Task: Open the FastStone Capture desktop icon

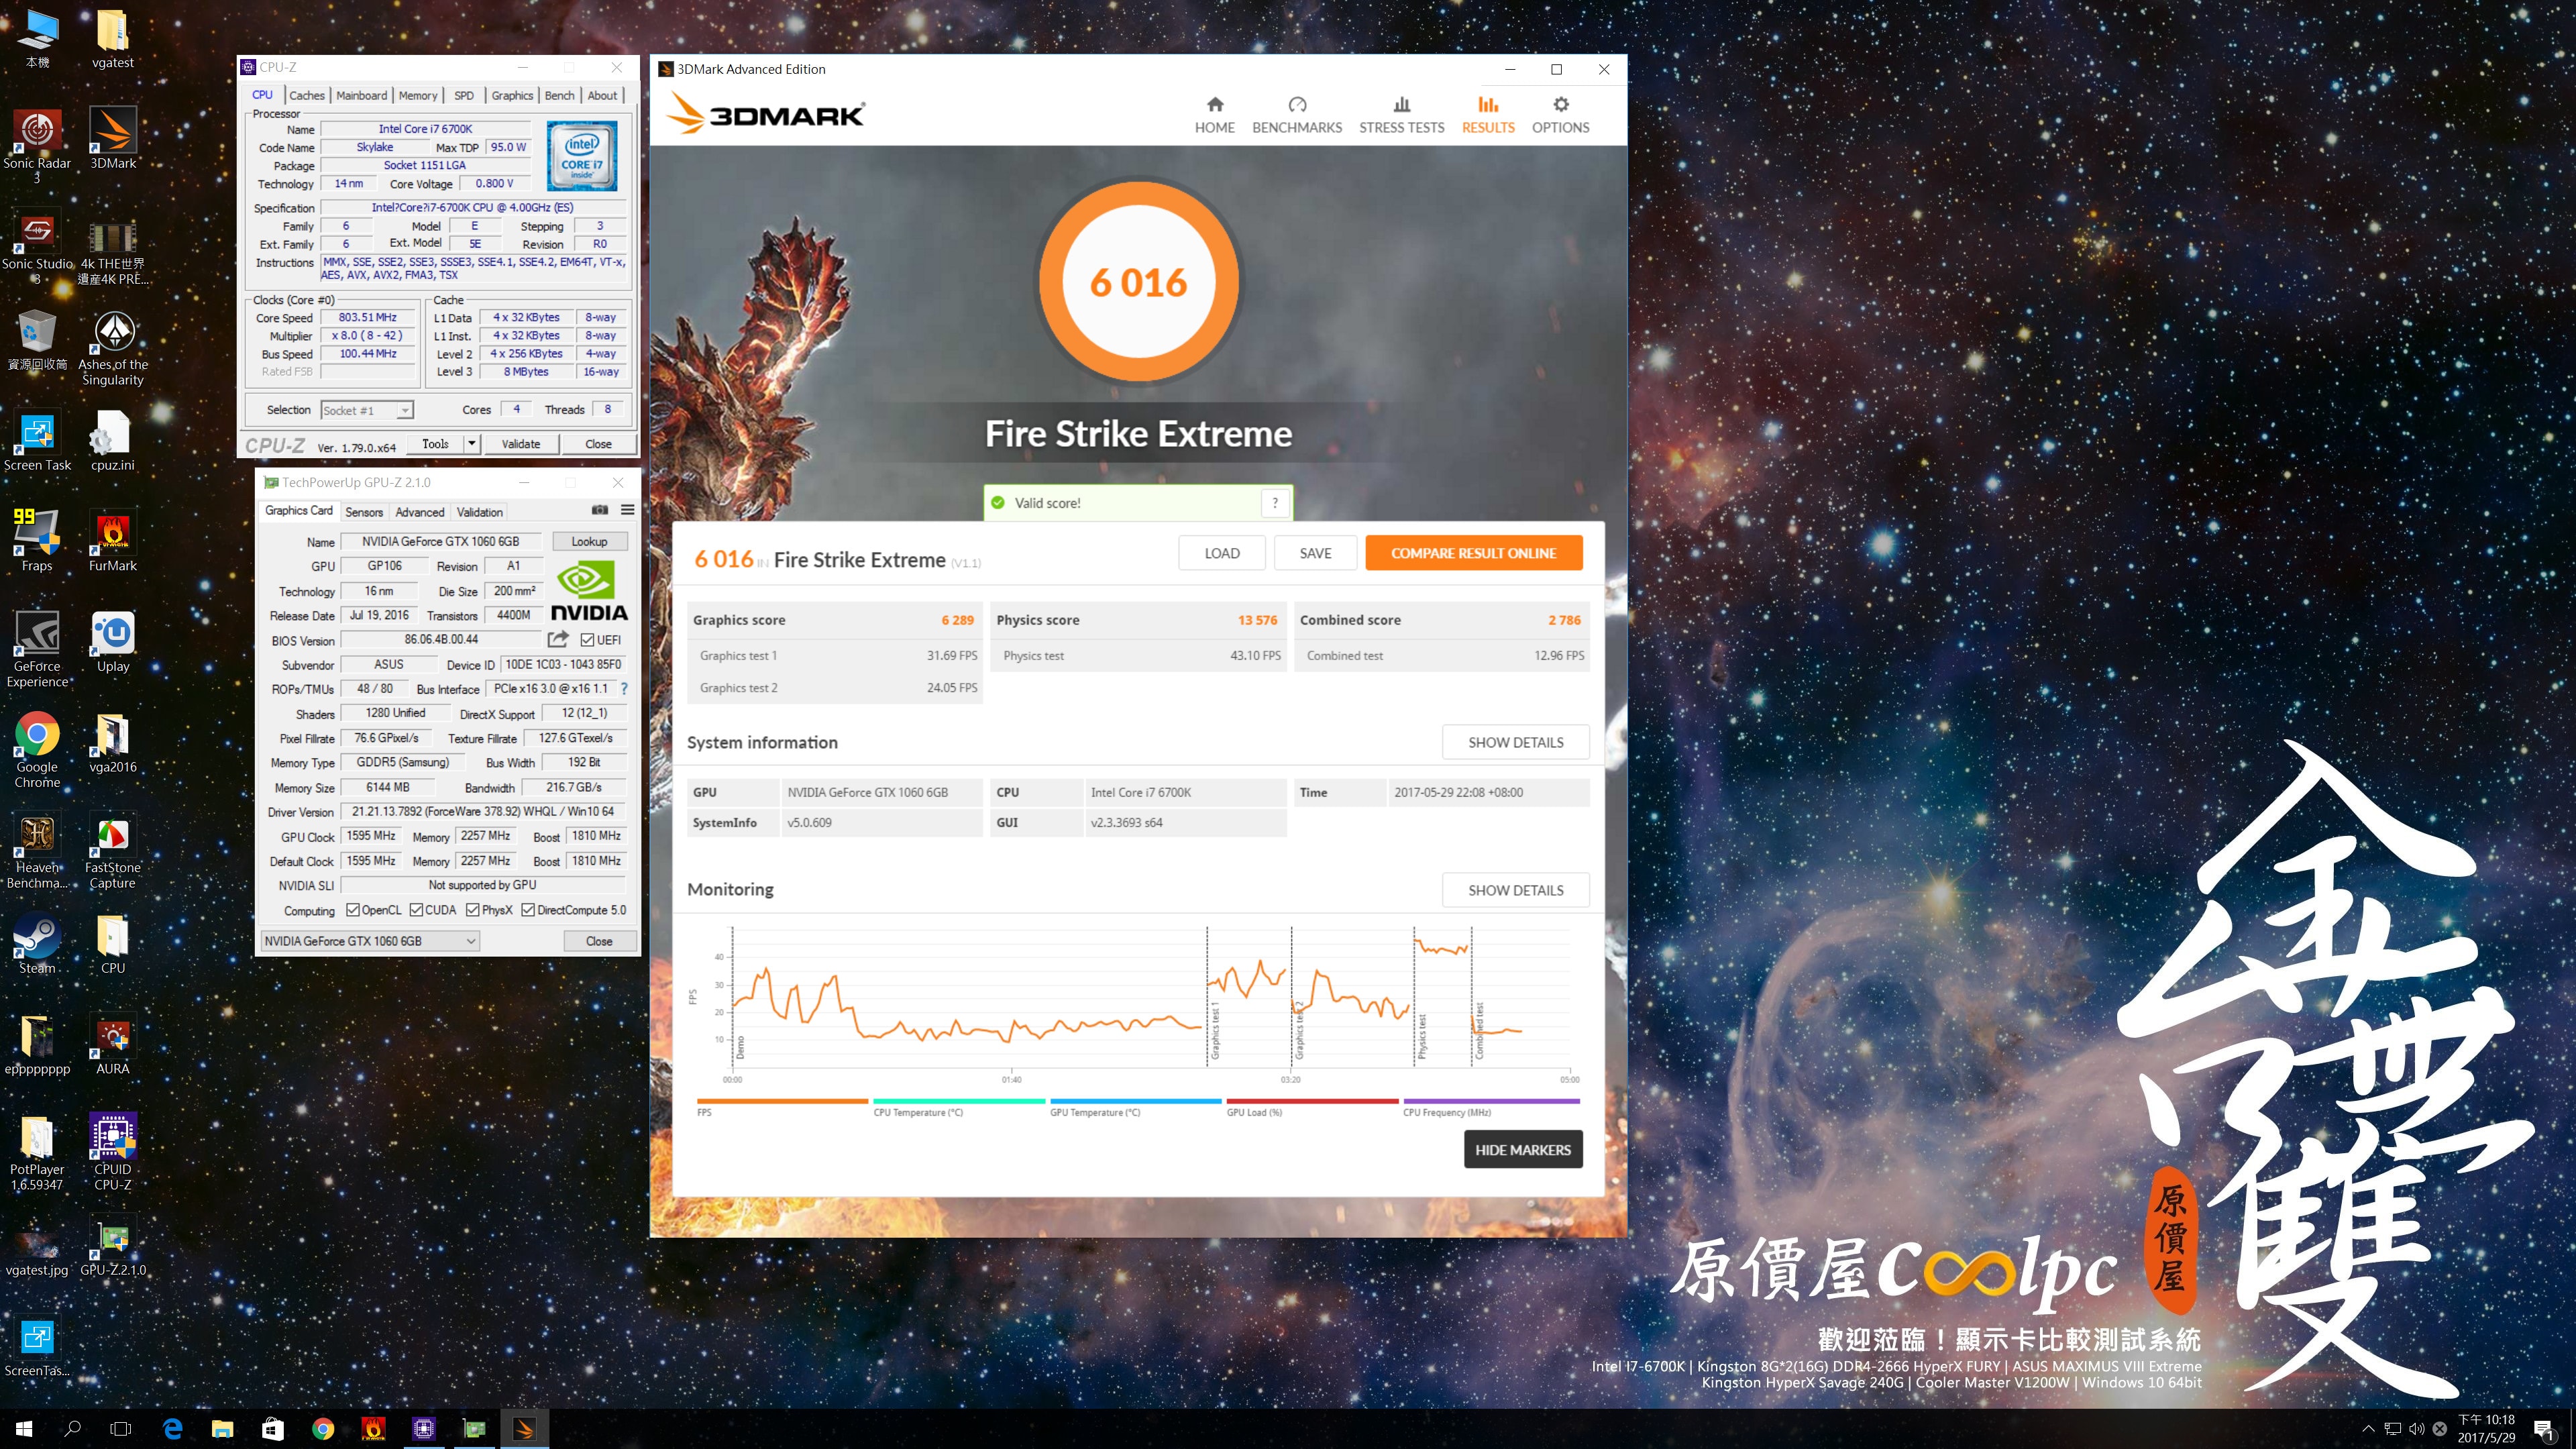Action: click(113, 851)
